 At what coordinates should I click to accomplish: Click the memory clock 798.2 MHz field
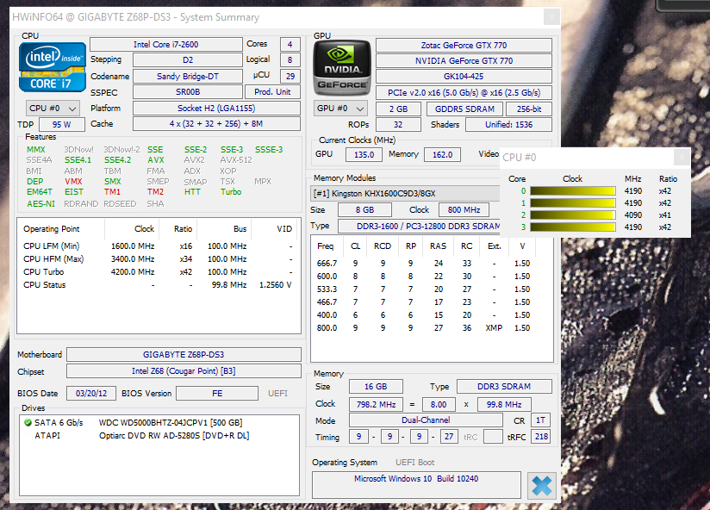click(376, 404)
